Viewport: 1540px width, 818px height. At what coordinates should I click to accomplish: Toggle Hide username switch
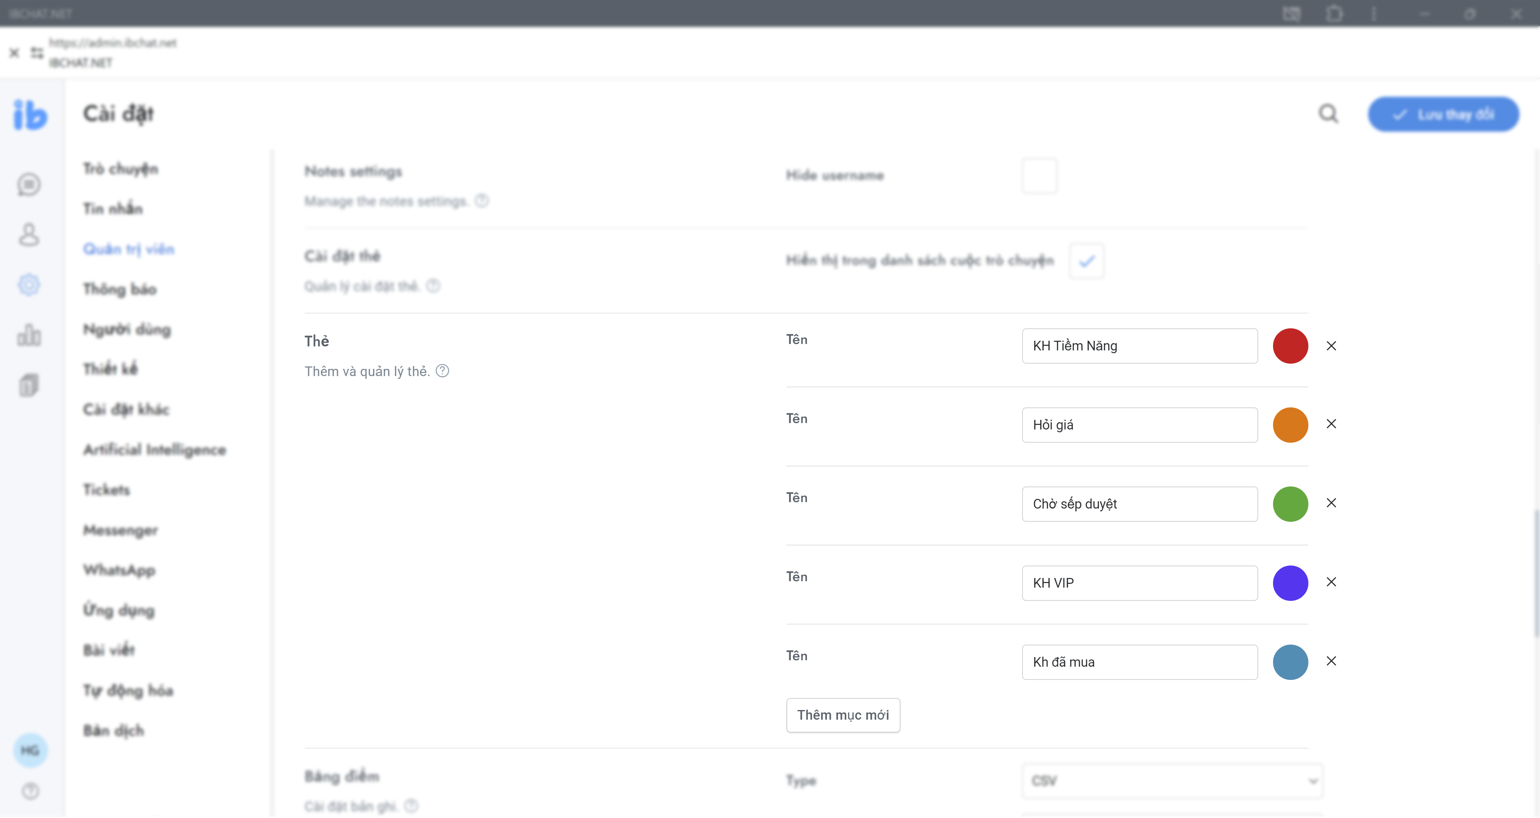tap(1039, 176)
